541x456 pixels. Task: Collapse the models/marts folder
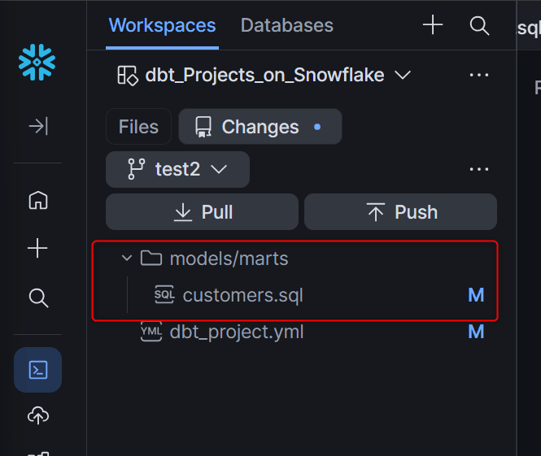point(127,258)
